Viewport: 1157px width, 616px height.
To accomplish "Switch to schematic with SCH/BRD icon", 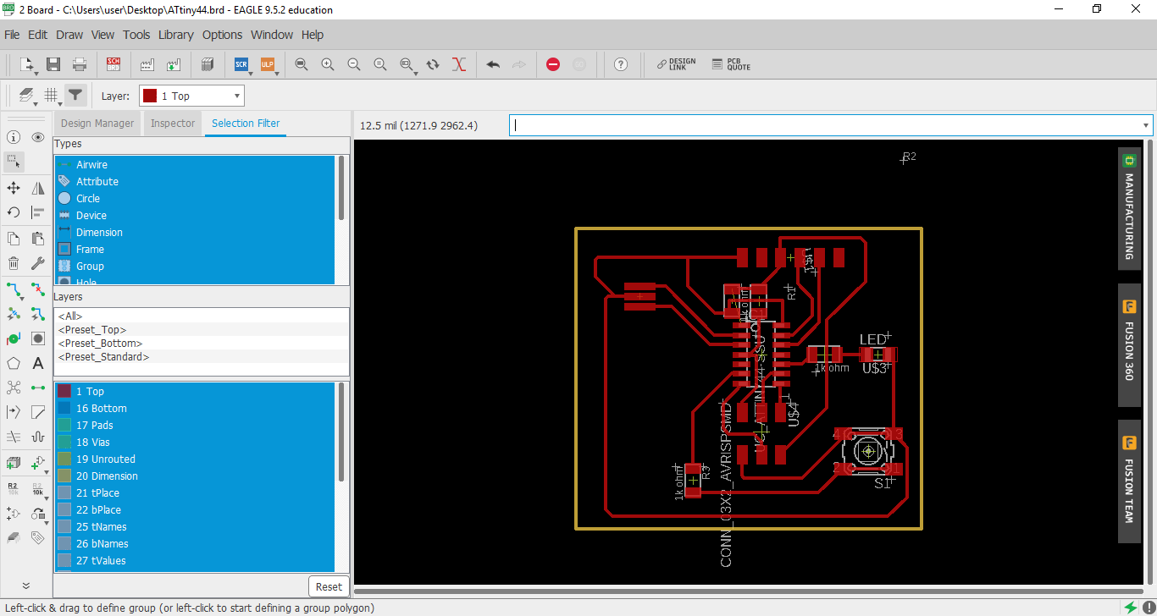I will click(113, 64).
